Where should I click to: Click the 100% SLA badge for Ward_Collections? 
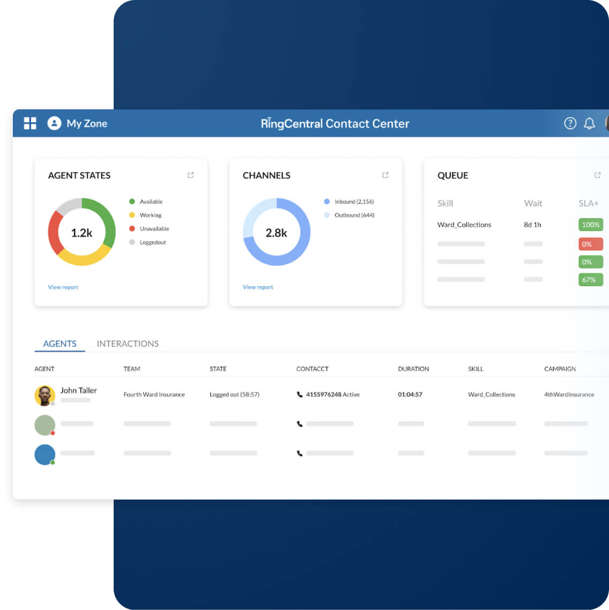(590, 225)
